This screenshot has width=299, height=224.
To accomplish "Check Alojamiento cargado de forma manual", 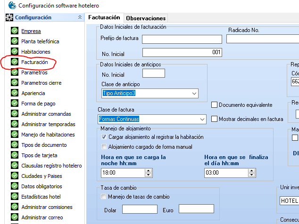I will 104,147.
